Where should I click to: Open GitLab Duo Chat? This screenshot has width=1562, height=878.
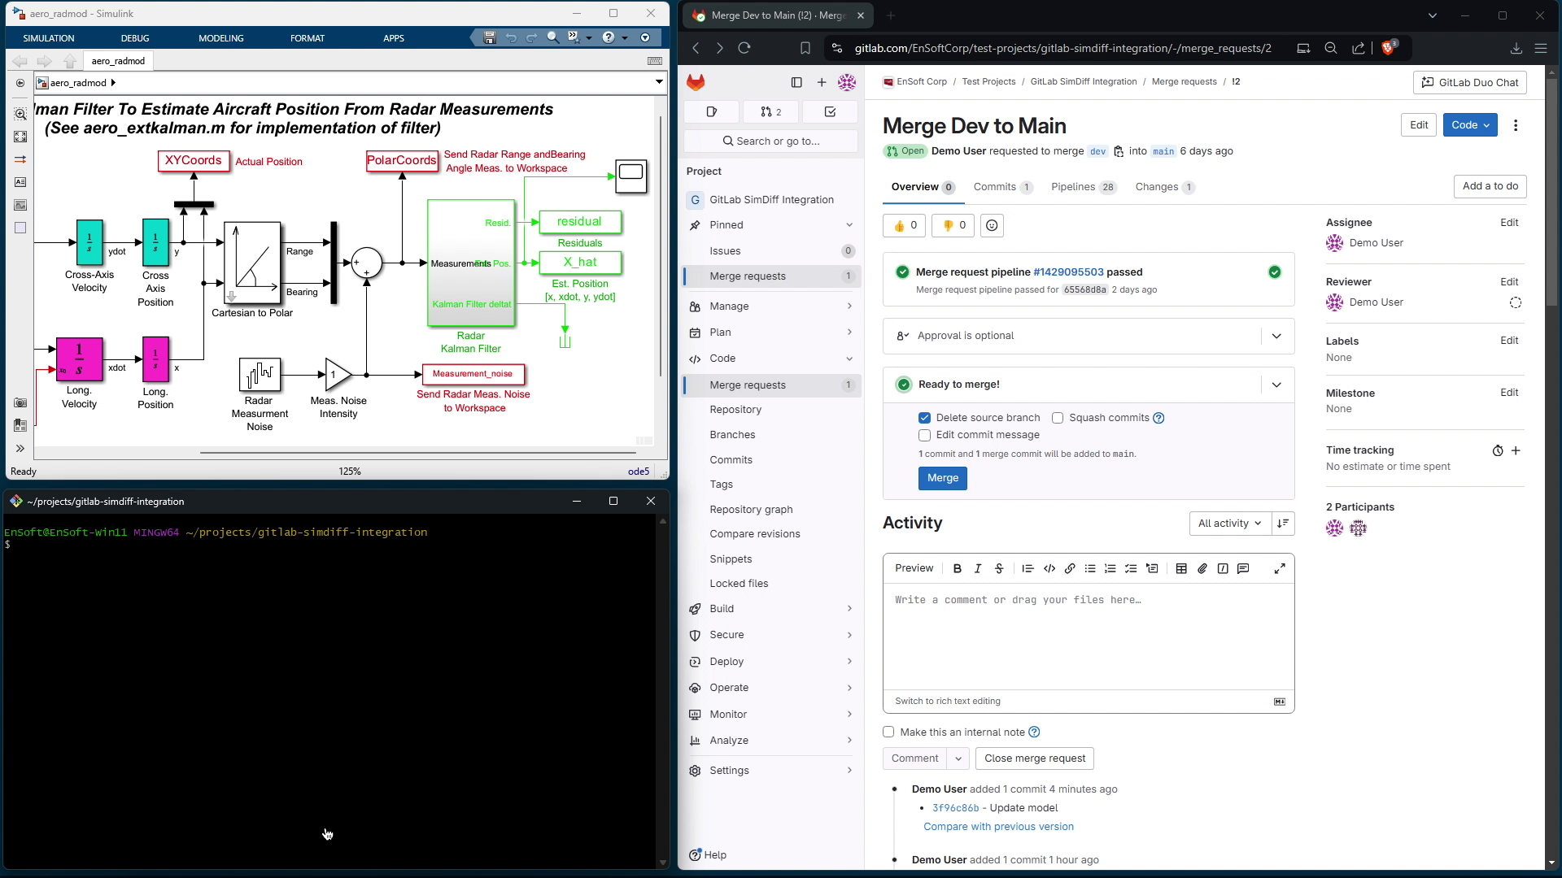[x=1470, y=82]
